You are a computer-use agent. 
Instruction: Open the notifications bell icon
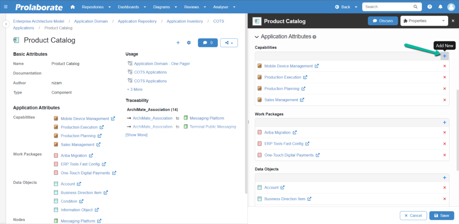(x=440, y=6)
